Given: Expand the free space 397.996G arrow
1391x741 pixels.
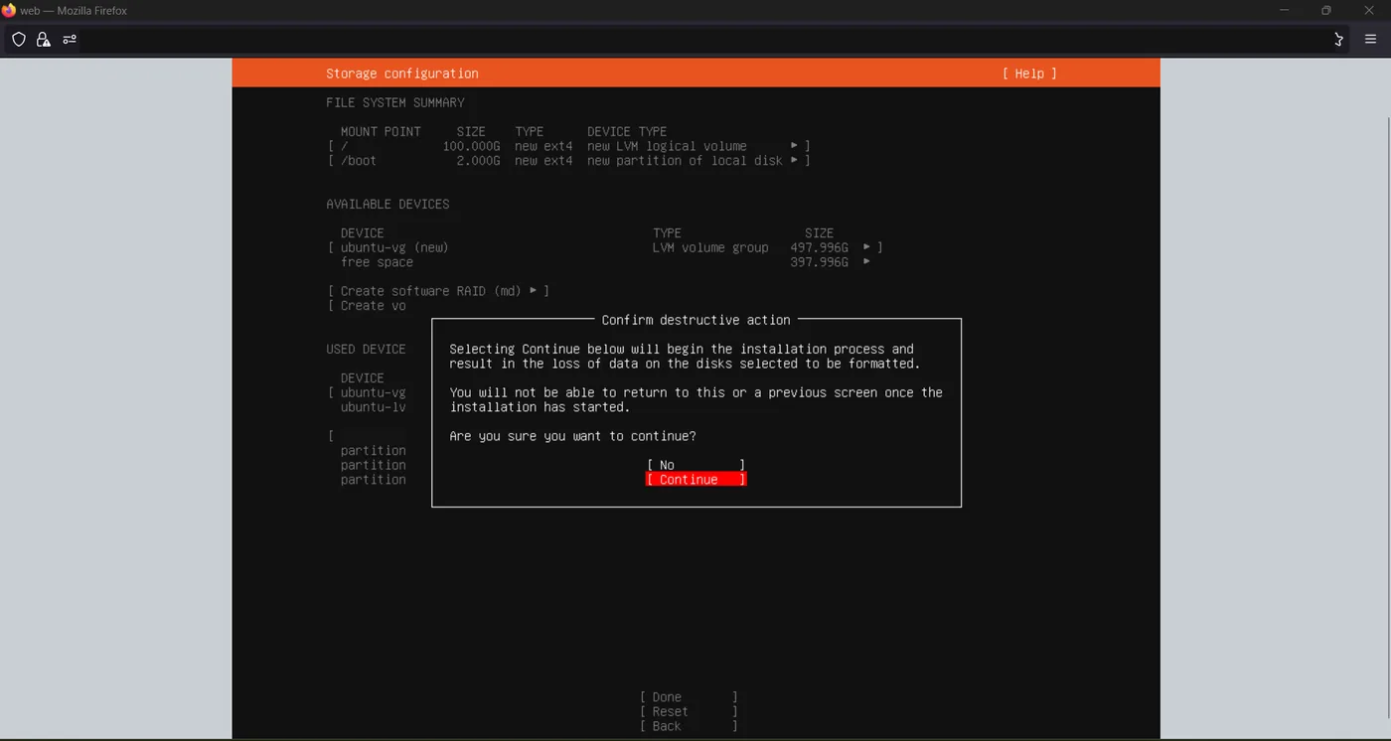Looking at the screenshot, I should coord(867,262).
